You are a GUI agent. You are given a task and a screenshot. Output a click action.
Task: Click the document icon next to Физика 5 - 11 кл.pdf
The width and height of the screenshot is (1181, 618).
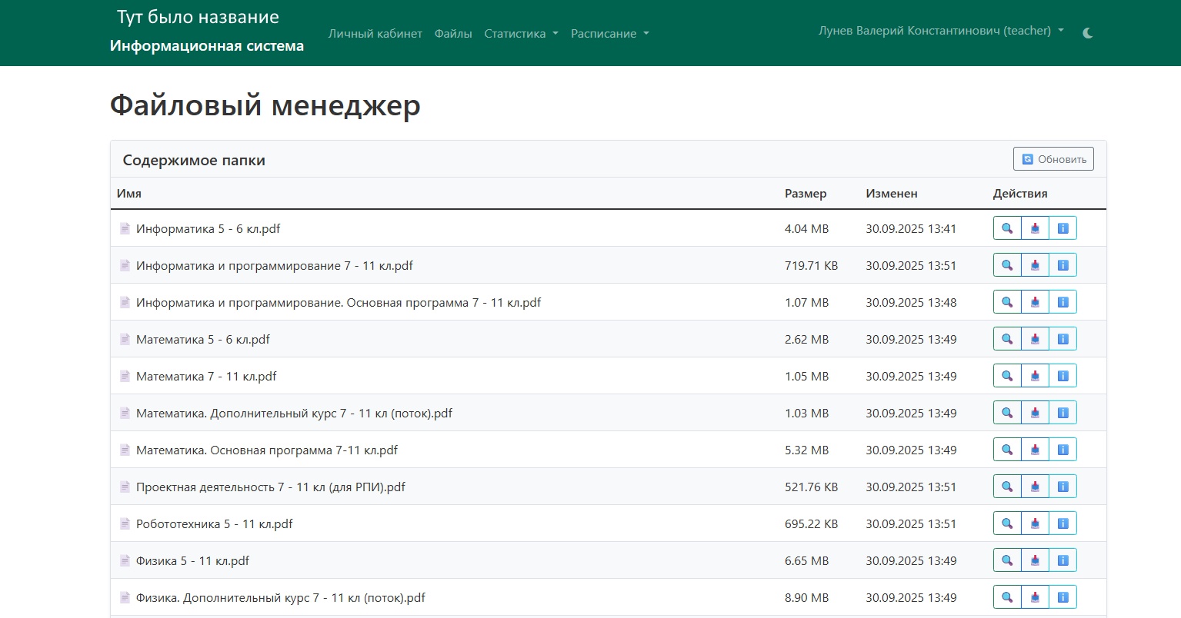(125, 560)
